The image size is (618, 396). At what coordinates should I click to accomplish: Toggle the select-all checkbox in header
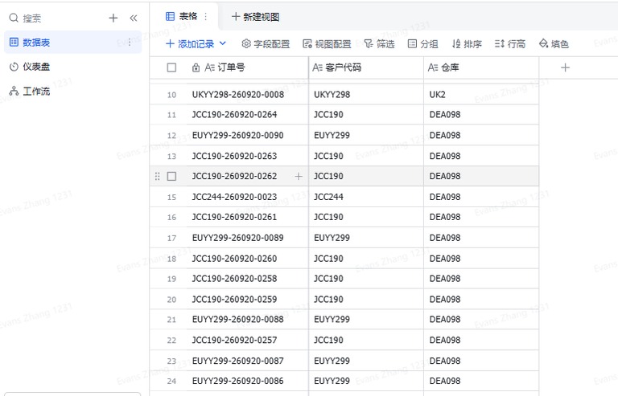[x=171, y=67]
